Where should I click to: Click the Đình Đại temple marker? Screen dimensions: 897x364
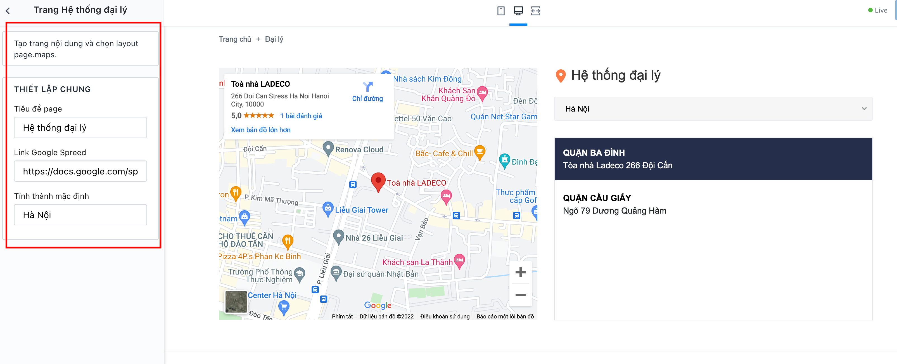505,161
